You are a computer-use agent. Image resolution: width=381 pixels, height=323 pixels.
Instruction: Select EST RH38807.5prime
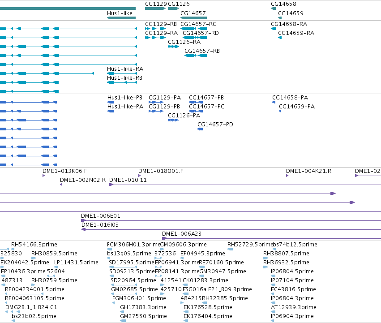(x=265, y=258)
